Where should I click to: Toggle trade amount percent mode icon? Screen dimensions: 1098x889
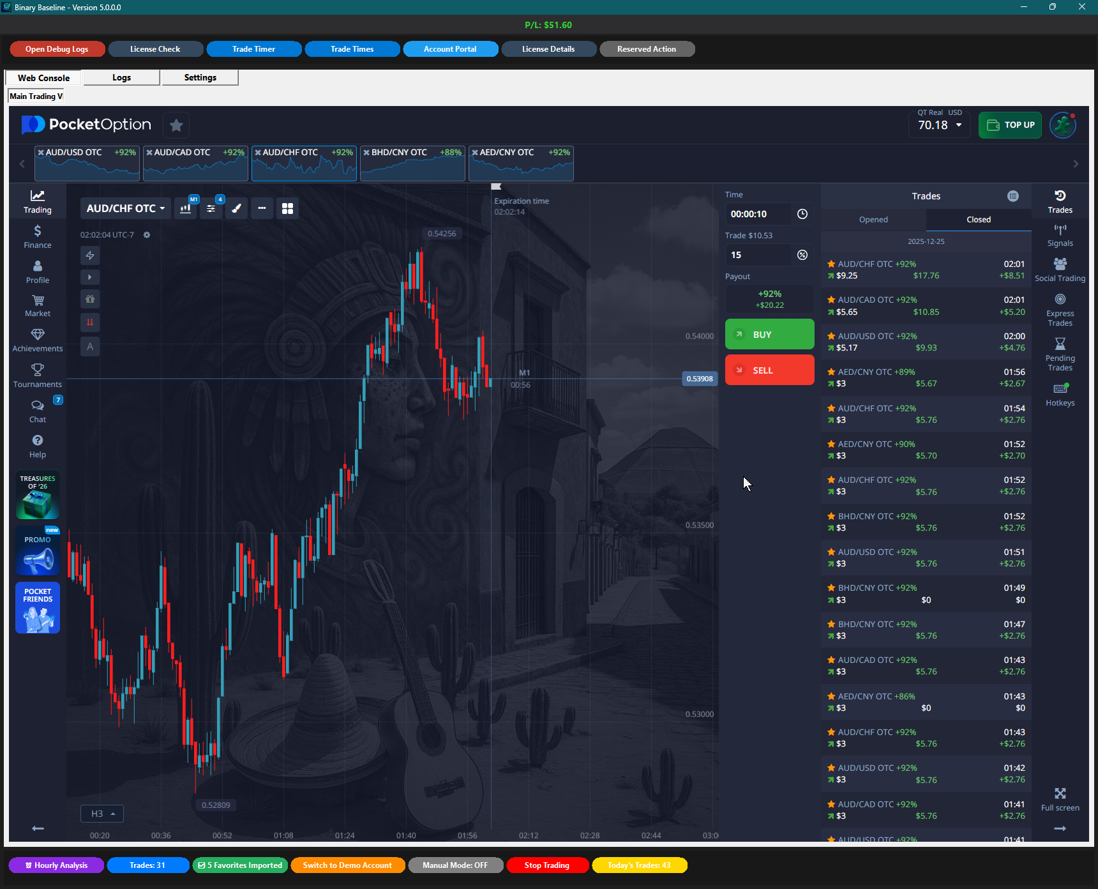802,255
